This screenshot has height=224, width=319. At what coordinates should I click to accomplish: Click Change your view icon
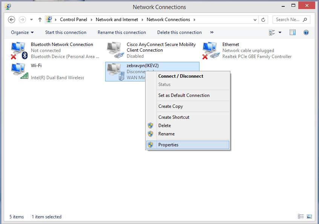point(272,32)
